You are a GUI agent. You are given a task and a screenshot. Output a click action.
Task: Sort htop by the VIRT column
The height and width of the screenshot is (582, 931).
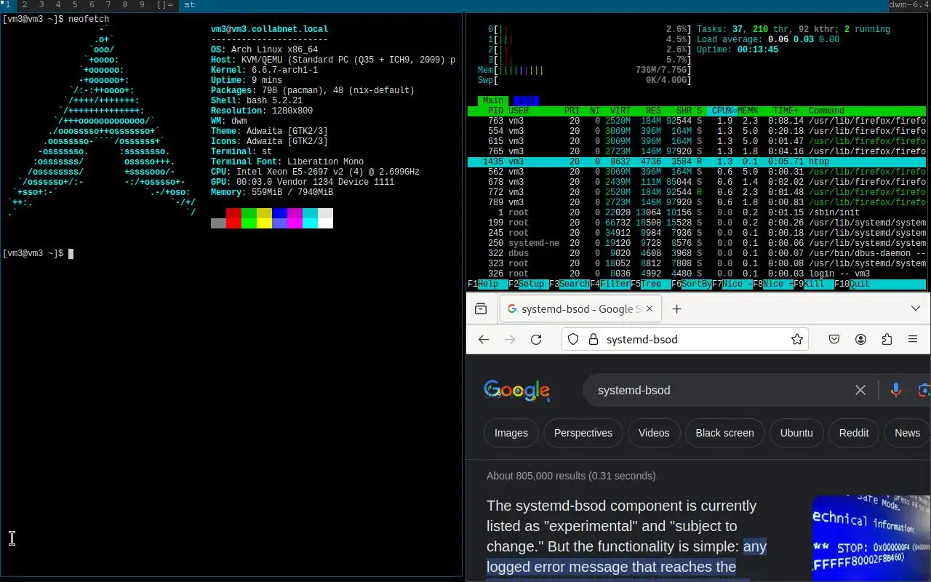pos(620,111)
